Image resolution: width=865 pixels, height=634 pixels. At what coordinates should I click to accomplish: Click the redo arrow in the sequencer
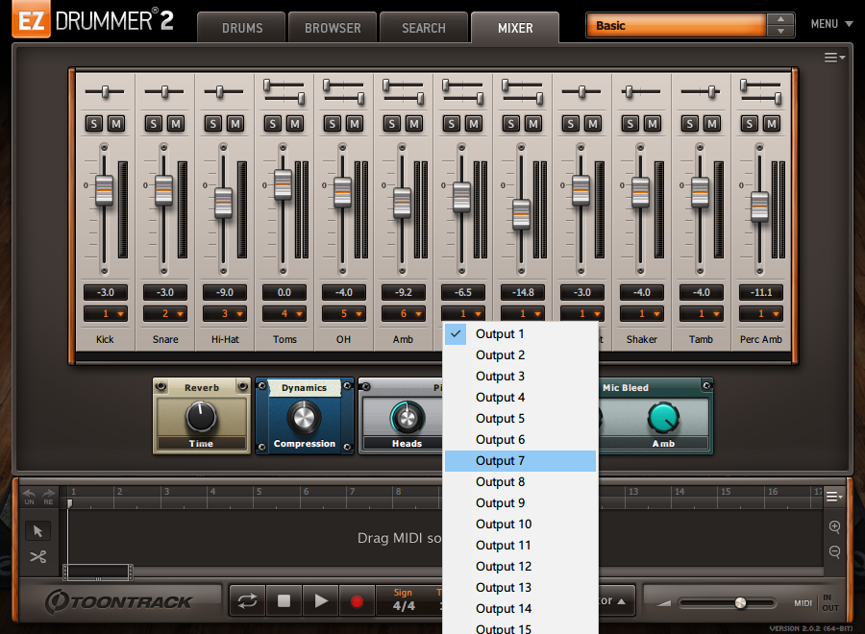pyautogui.click(x=49, y=494)
